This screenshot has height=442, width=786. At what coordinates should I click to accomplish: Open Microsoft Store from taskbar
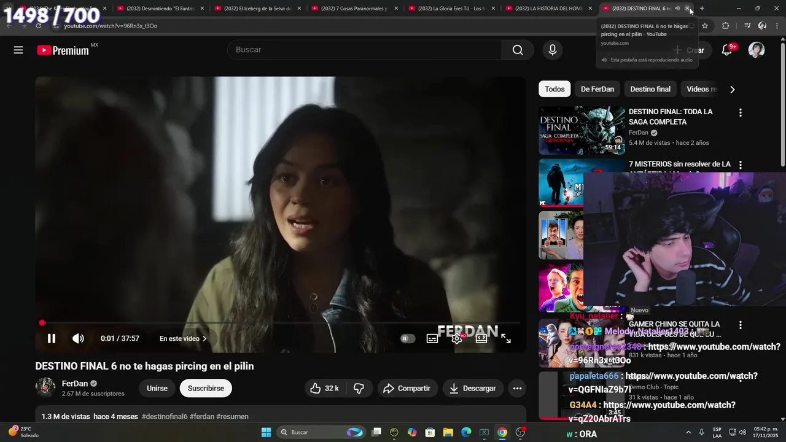(430, 432)
